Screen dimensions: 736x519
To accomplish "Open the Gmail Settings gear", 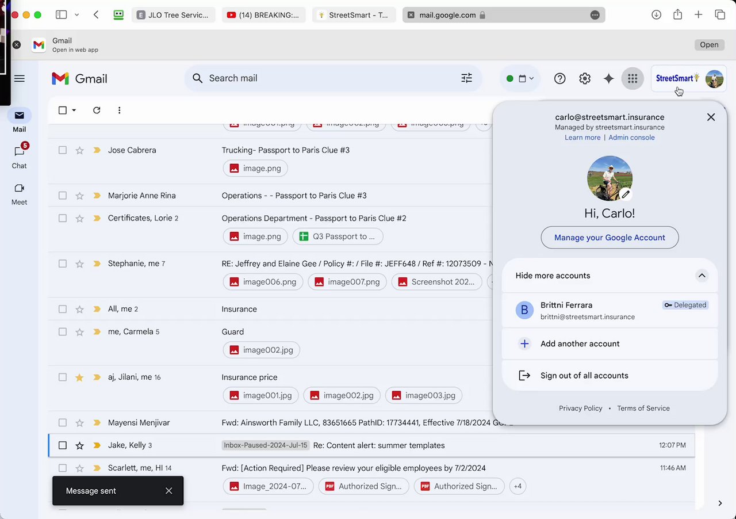I will point(585,79).
